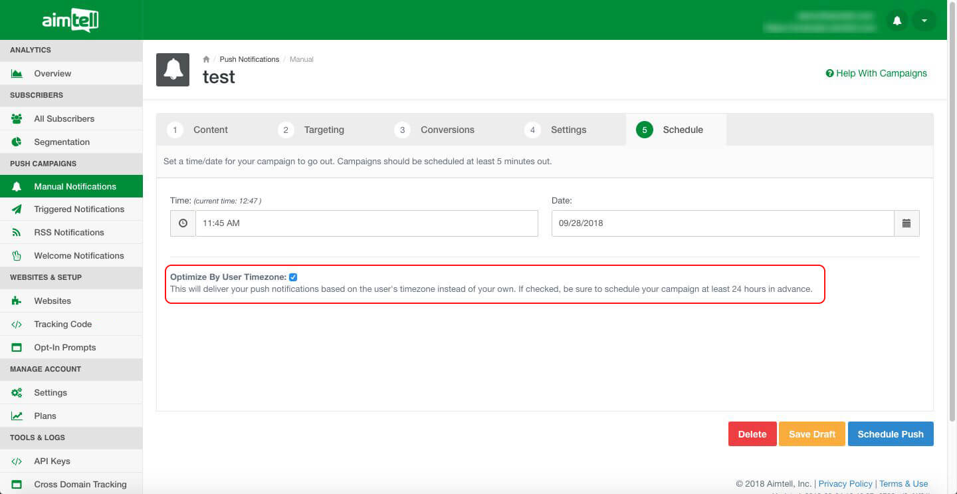The image size is (957, 494).
Task: Click the large bell campaign icon
Action: pyautogui.click(x=173, y=70)
